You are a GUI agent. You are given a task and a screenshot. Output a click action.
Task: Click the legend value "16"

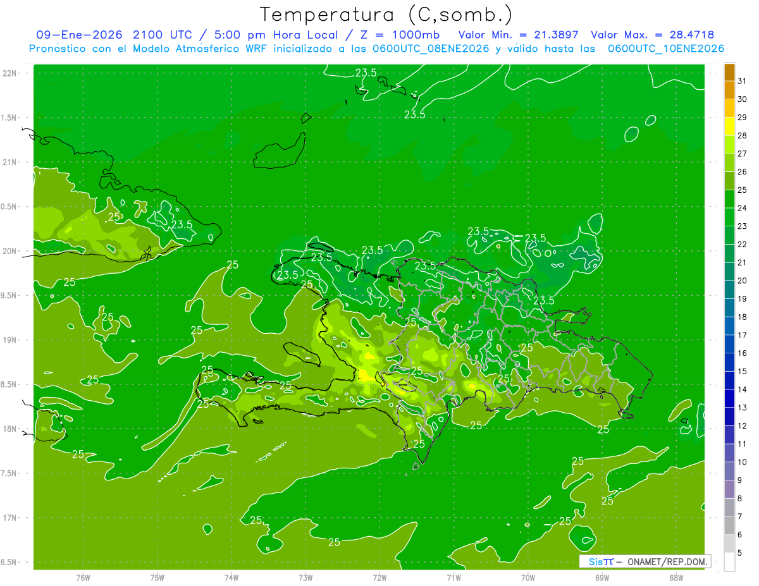pos(743,353)
